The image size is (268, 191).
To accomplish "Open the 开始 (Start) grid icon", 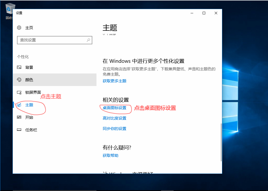I will 19,117.
